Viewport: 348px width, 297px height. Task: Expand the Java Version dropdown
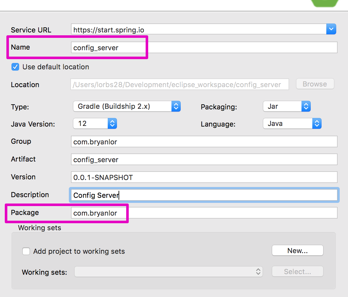tap(95, 123)
